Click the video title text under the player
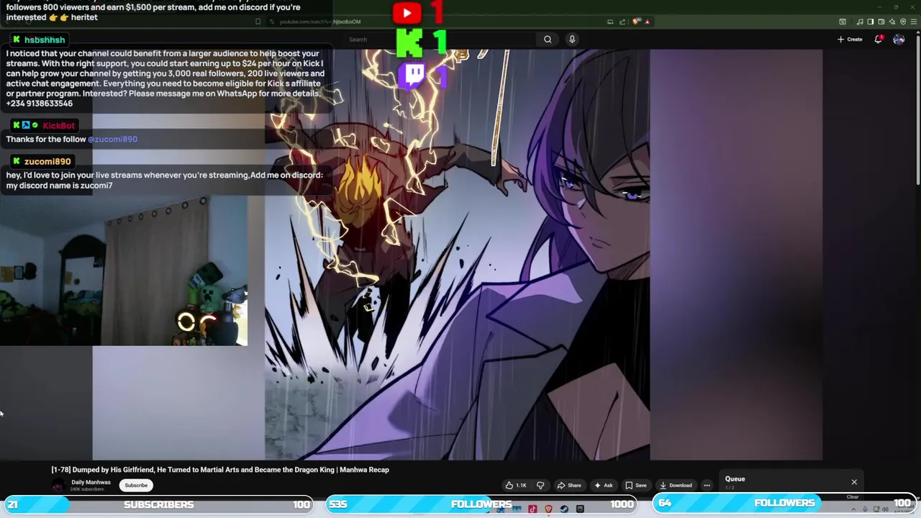Image resolution: width=921 pixels, height=518 pixels. (x=220, y=470)
